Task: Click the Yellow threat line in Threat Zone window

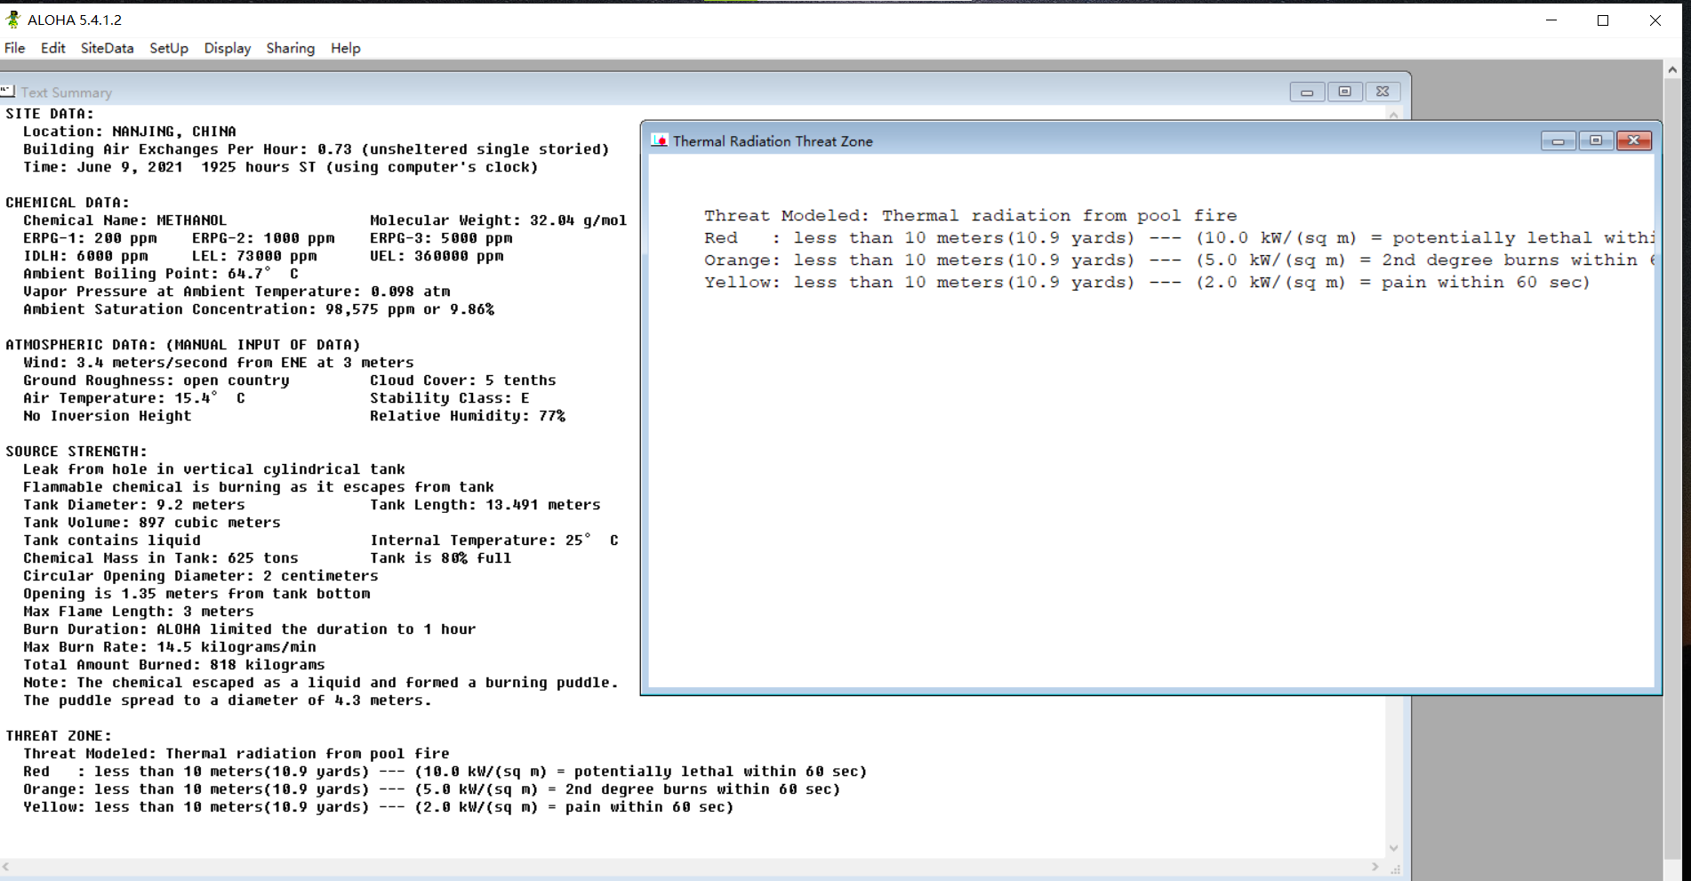Action: [1147, 283]
